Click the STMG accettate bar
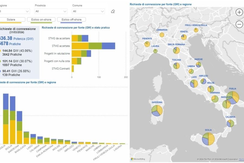 [93, 46]
